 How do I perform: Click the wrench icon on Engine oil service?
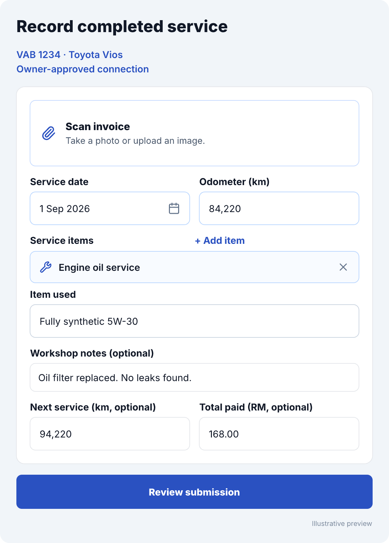click(x=46, y=267)
